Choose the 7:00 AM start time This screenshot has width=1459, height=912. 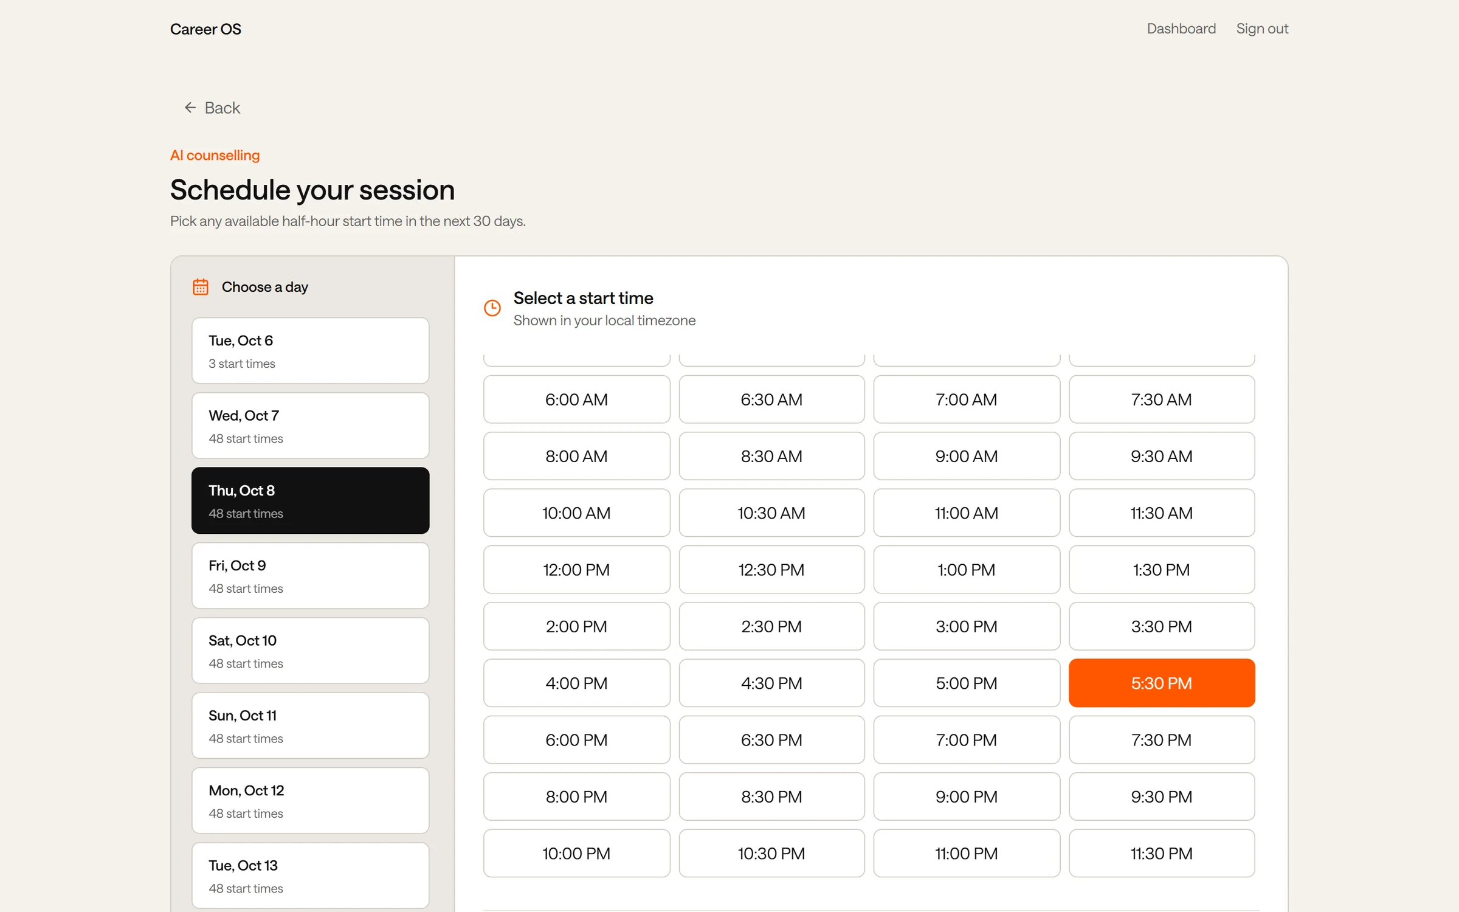tap(967, 399)
